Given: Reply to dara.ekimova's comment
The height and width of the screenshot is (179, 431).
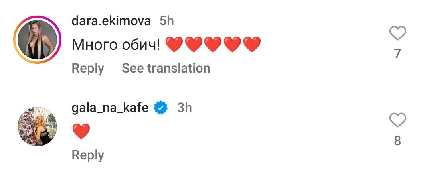Looking at the screenshot, I should [x=88, y=68].
